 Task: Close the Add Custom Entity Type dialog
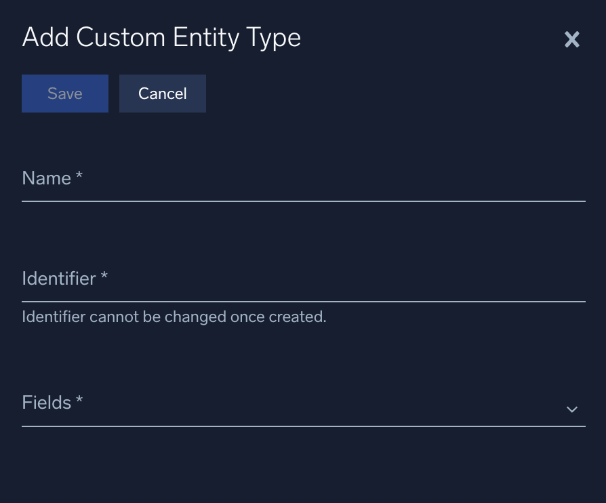pyautogui.click(x=571, y=39)
